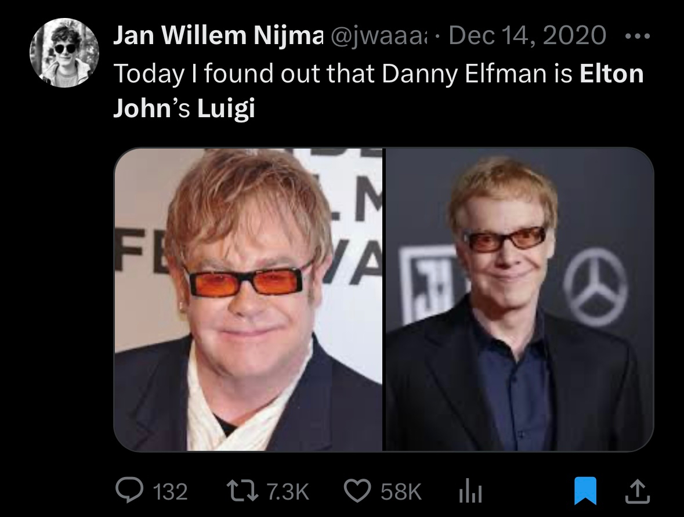The height and width of the screenshot is (517, 684).
Task: Click the bold 'Elton' text in tweet
Action: (611, 73)
